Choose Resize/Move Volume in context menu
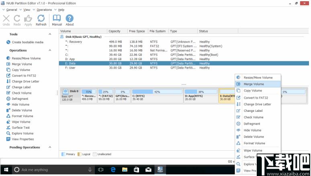 [x=258, y=77]
